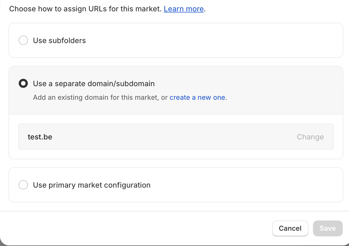Click 'Use primary market configuration' label text
The height and width of the screenshot is (246, 349).
point(92,185)
